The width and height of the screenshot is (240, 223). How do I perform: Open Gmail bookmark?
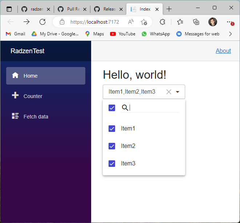[16, 34]
